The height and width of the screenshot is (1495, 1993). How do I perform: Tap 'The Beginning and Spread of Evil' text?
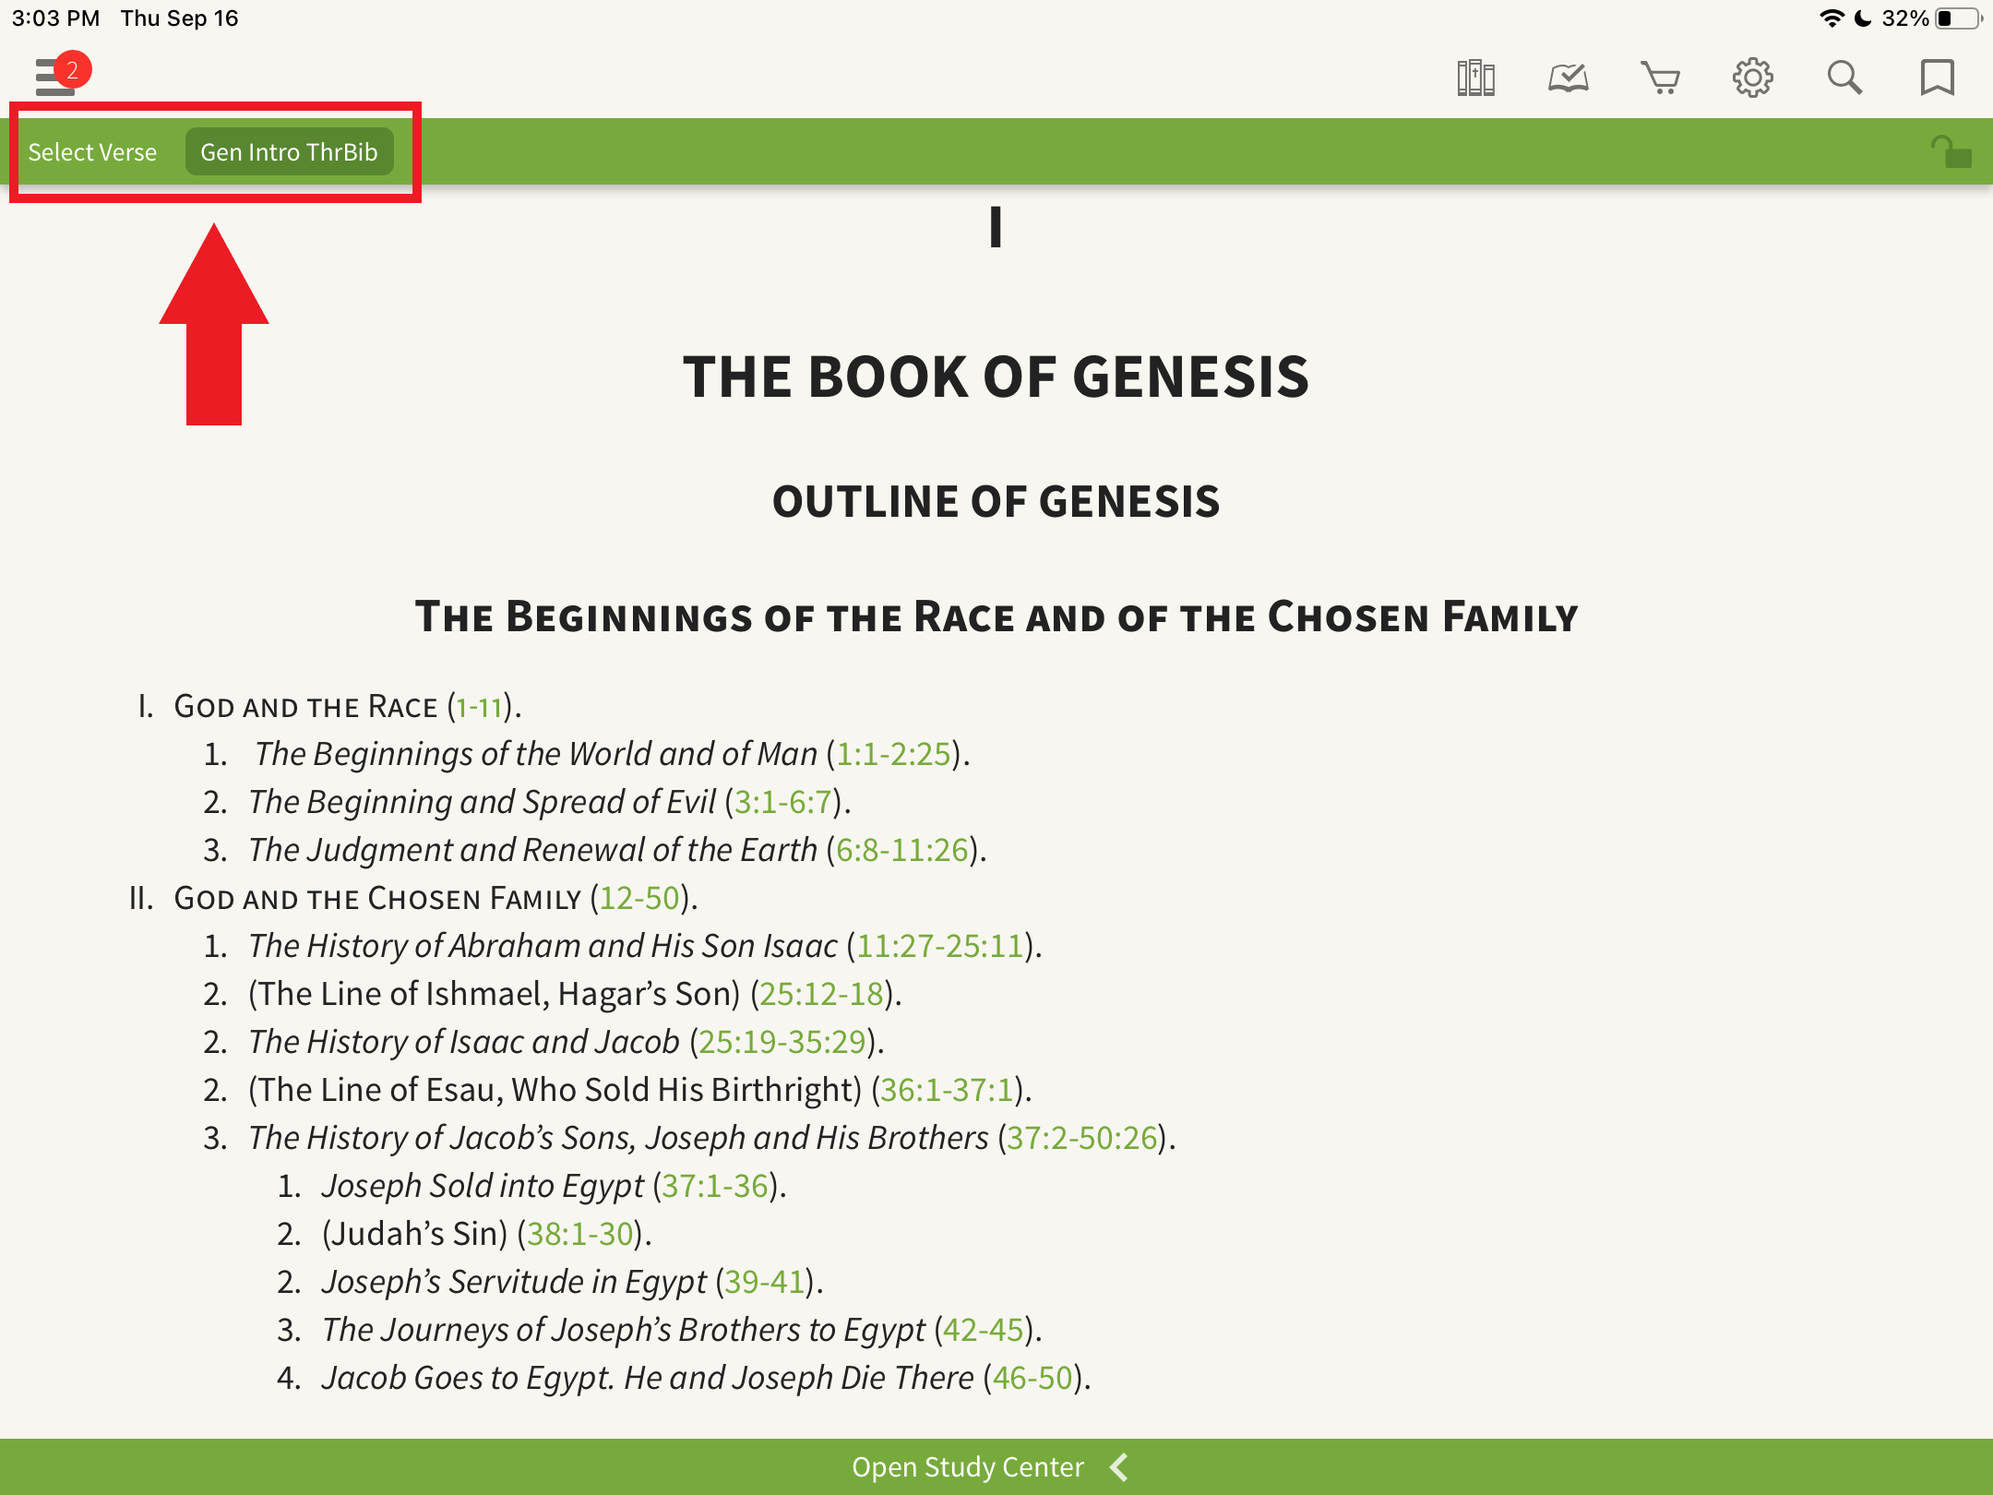(x=482, y=802)
